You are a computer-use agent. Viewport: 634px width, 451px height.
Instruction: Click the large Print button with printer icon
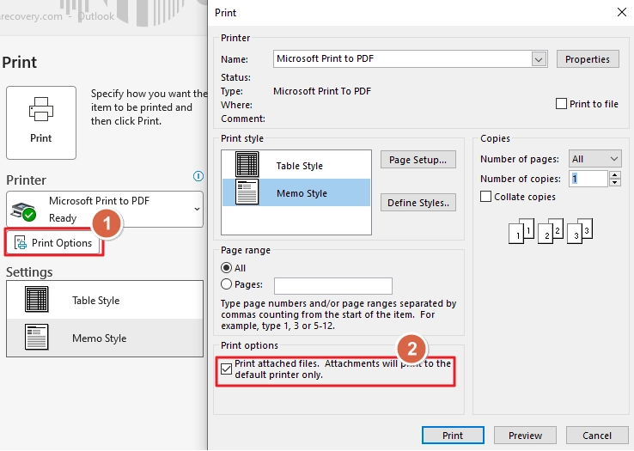pyautogui.click(x=41, y=123)
